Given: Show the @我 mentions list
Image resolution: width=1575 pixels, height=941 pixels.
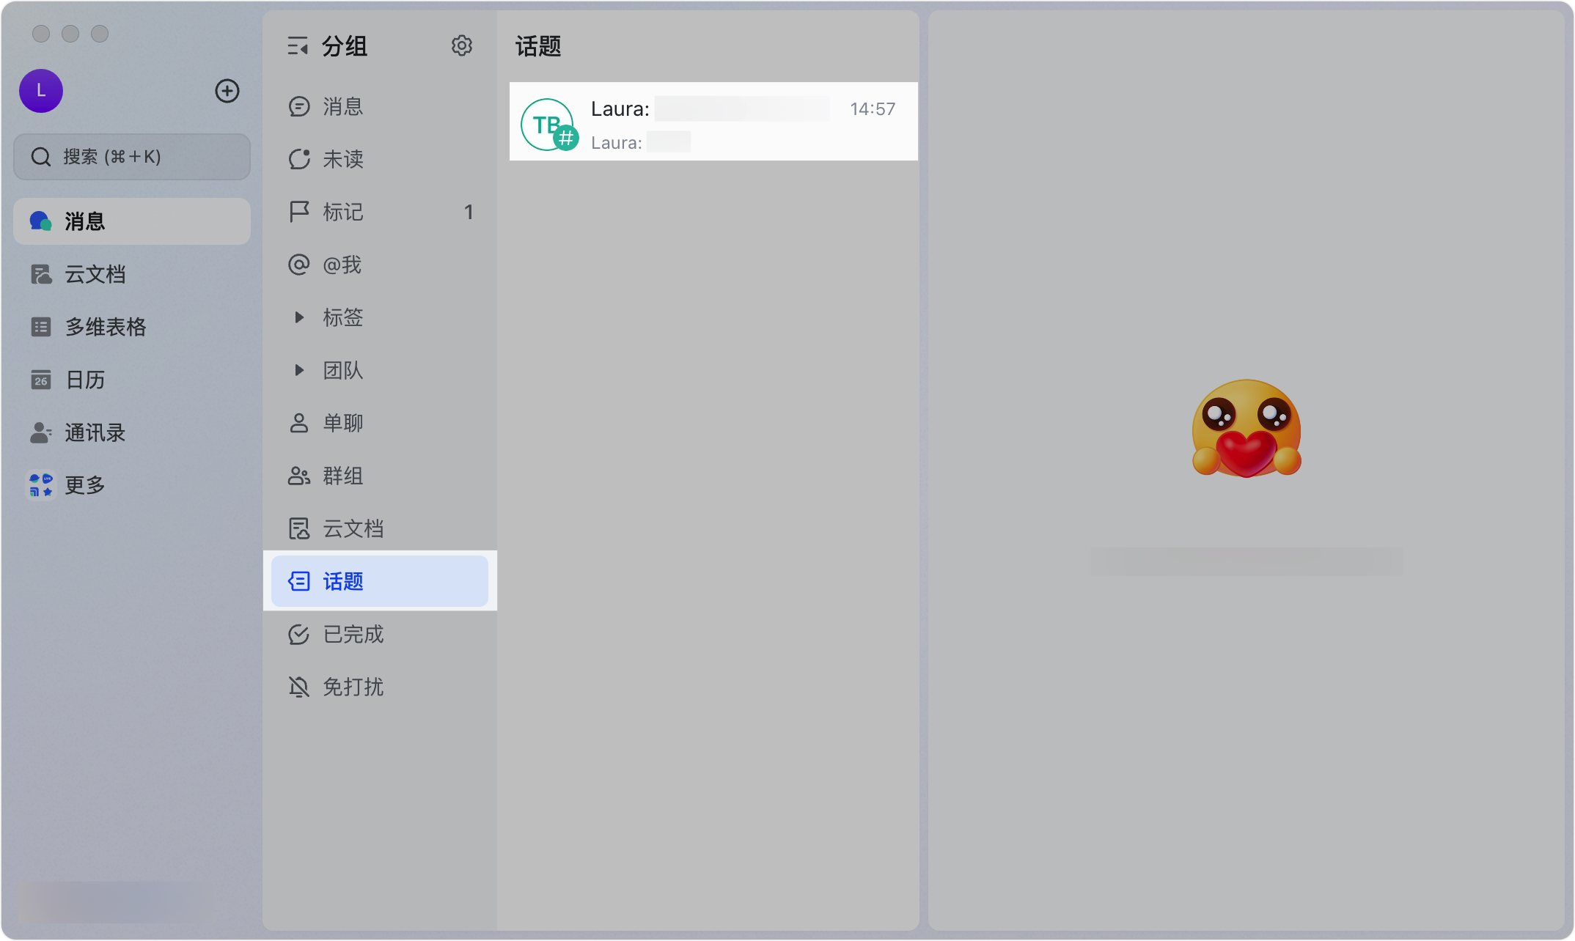Looking at the screenshot, I should (342, 265).
